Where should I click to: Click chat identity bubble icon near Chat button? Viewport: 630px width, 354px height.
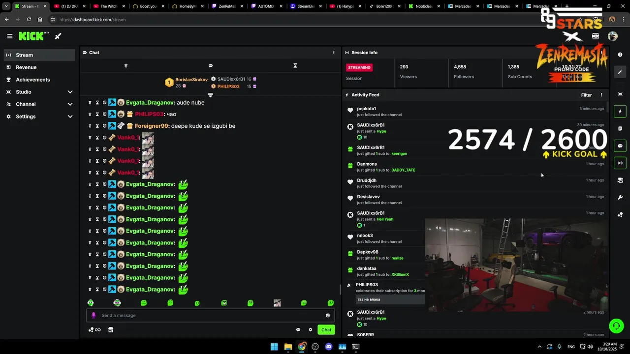coord(298,330)
